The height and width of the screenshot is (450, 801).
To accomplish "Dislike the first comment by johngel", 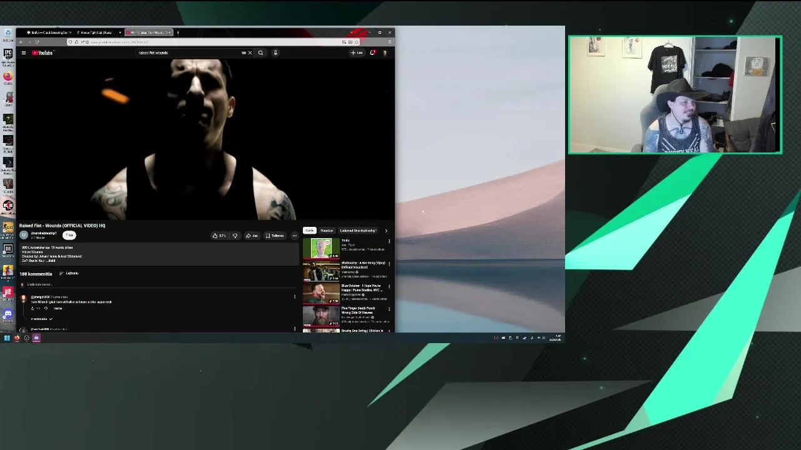I will pyautogui.click(x=46, y=308).
